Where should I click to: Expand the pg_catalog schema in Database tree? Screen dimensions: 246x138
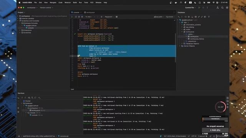(182, 27)
